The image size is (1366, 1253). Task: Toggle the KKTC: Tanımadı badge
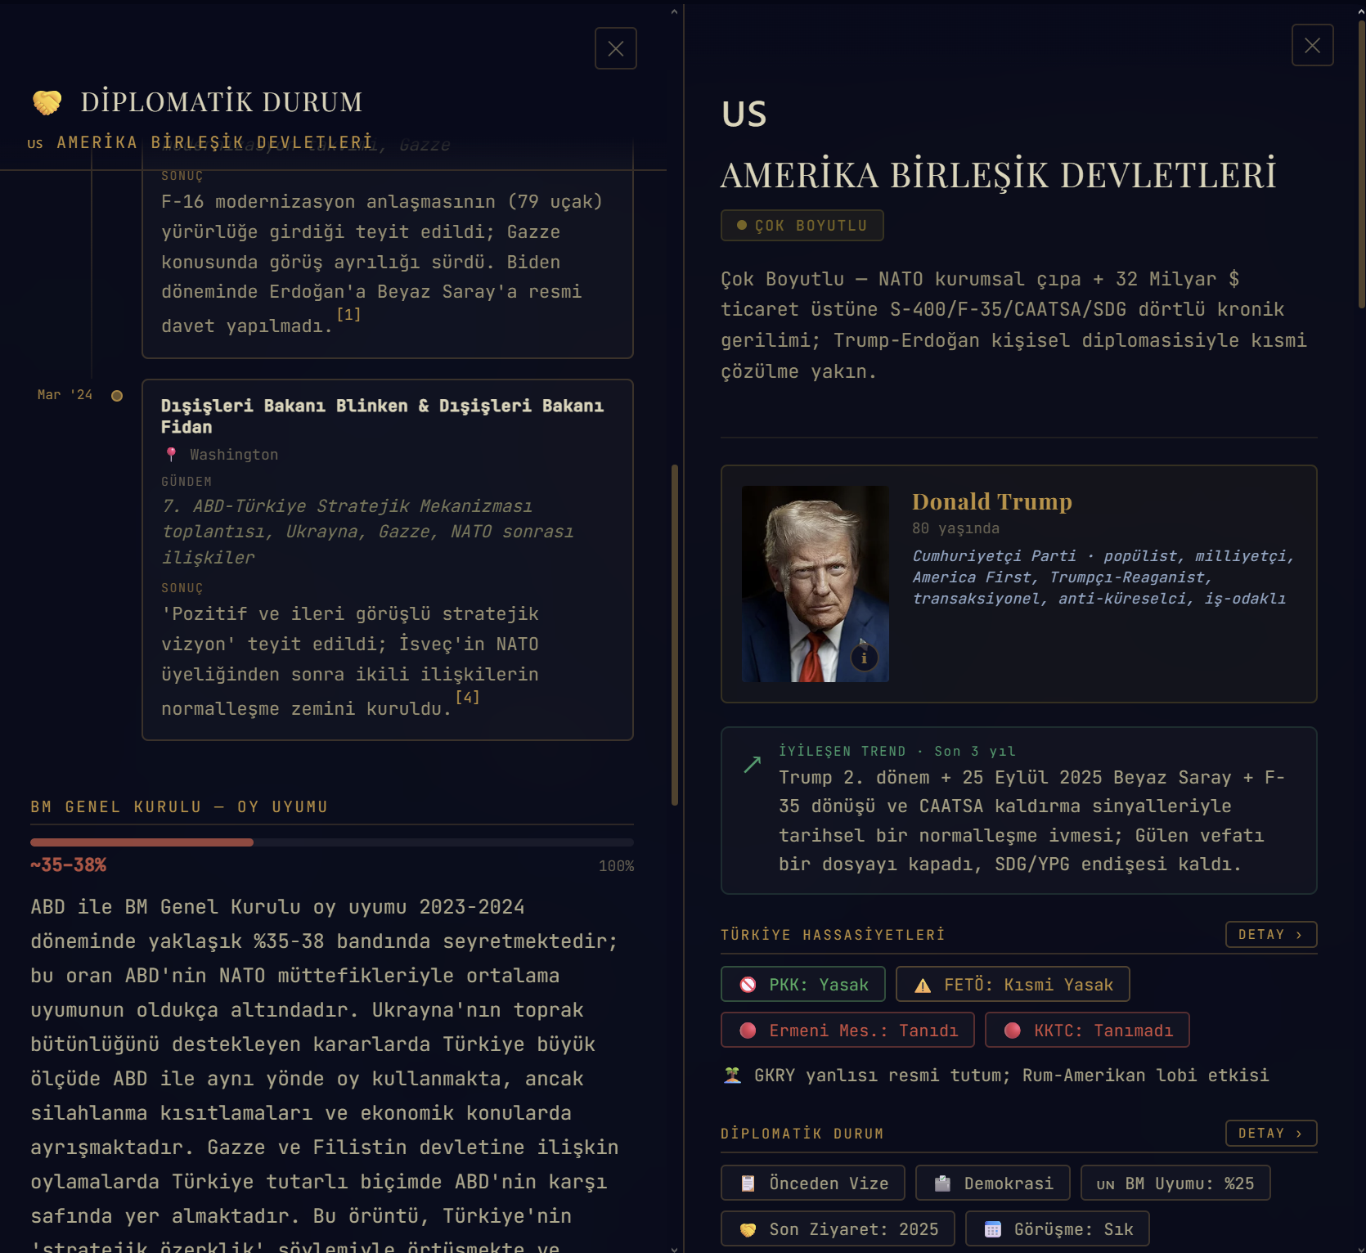pos(1087,1030)
